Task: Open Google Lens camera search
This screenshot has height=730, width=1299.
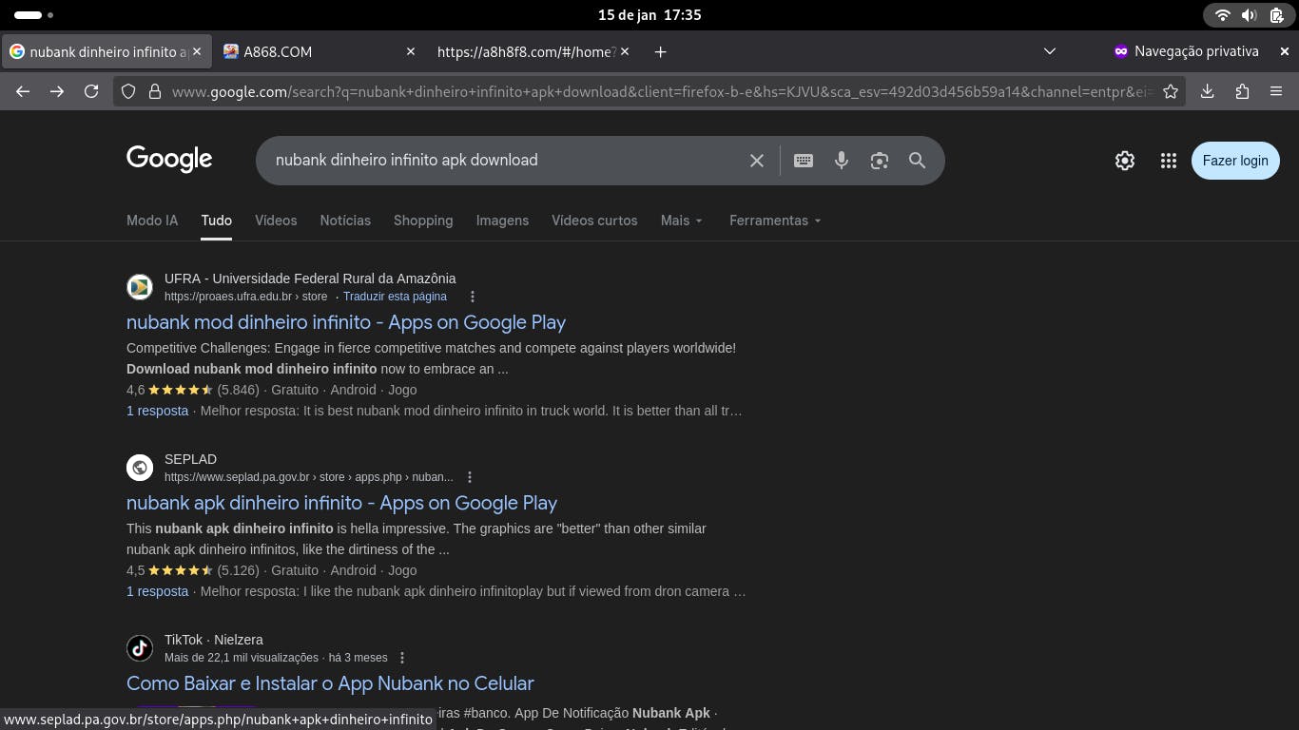Action: coord(879,161)
